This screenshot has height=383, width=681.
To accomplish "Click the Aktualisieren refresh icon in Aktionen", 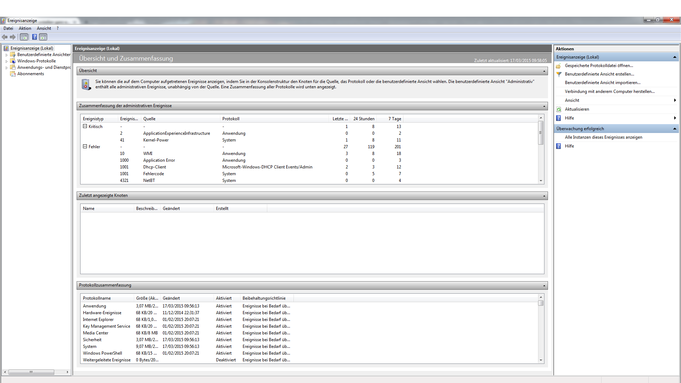I will coord(559,109).
